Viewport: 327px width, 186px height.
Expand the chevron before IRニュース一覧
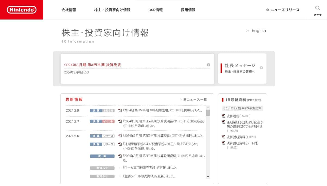tap(181, 99)
